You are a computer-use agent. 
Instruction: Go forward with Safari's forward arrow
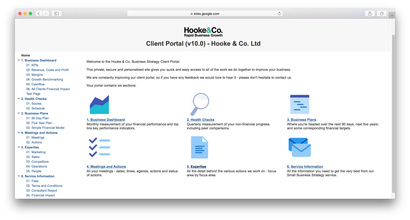[x=46, y=13]
